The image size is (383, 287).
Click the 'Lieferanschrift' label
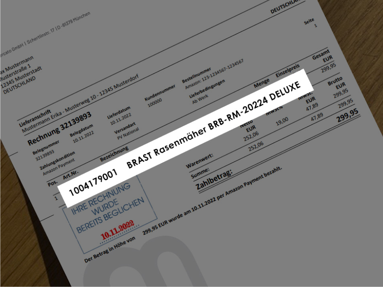click(x=35, y=119)
